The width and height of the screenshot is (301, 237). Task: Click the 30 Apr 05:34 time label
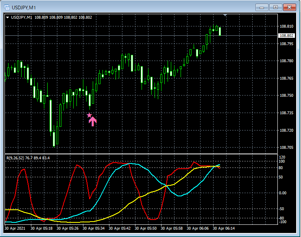tap(94, 228)
